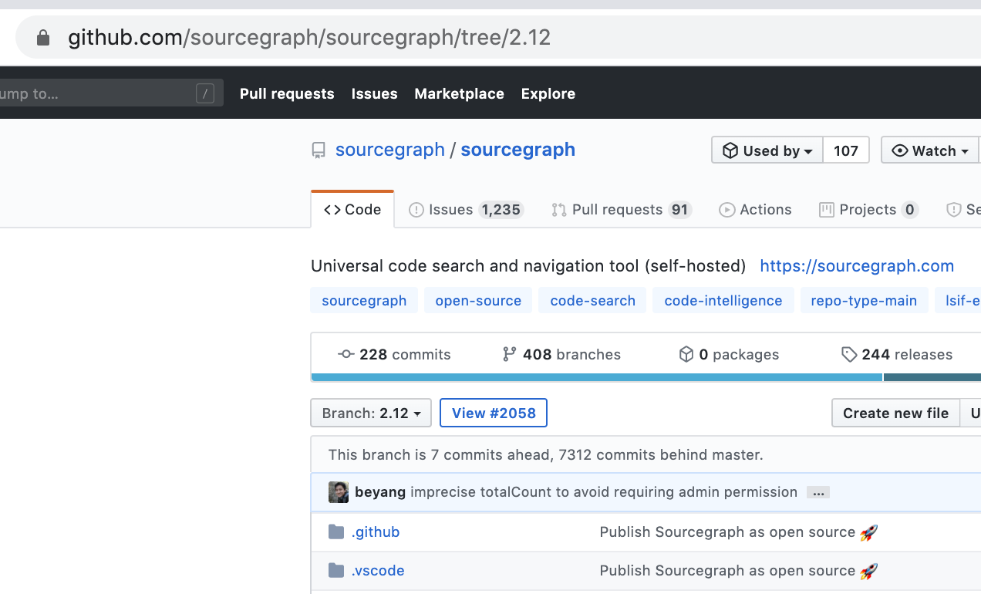
Task: Click beyang's avatar thumbnail
Action: (339, 492)
